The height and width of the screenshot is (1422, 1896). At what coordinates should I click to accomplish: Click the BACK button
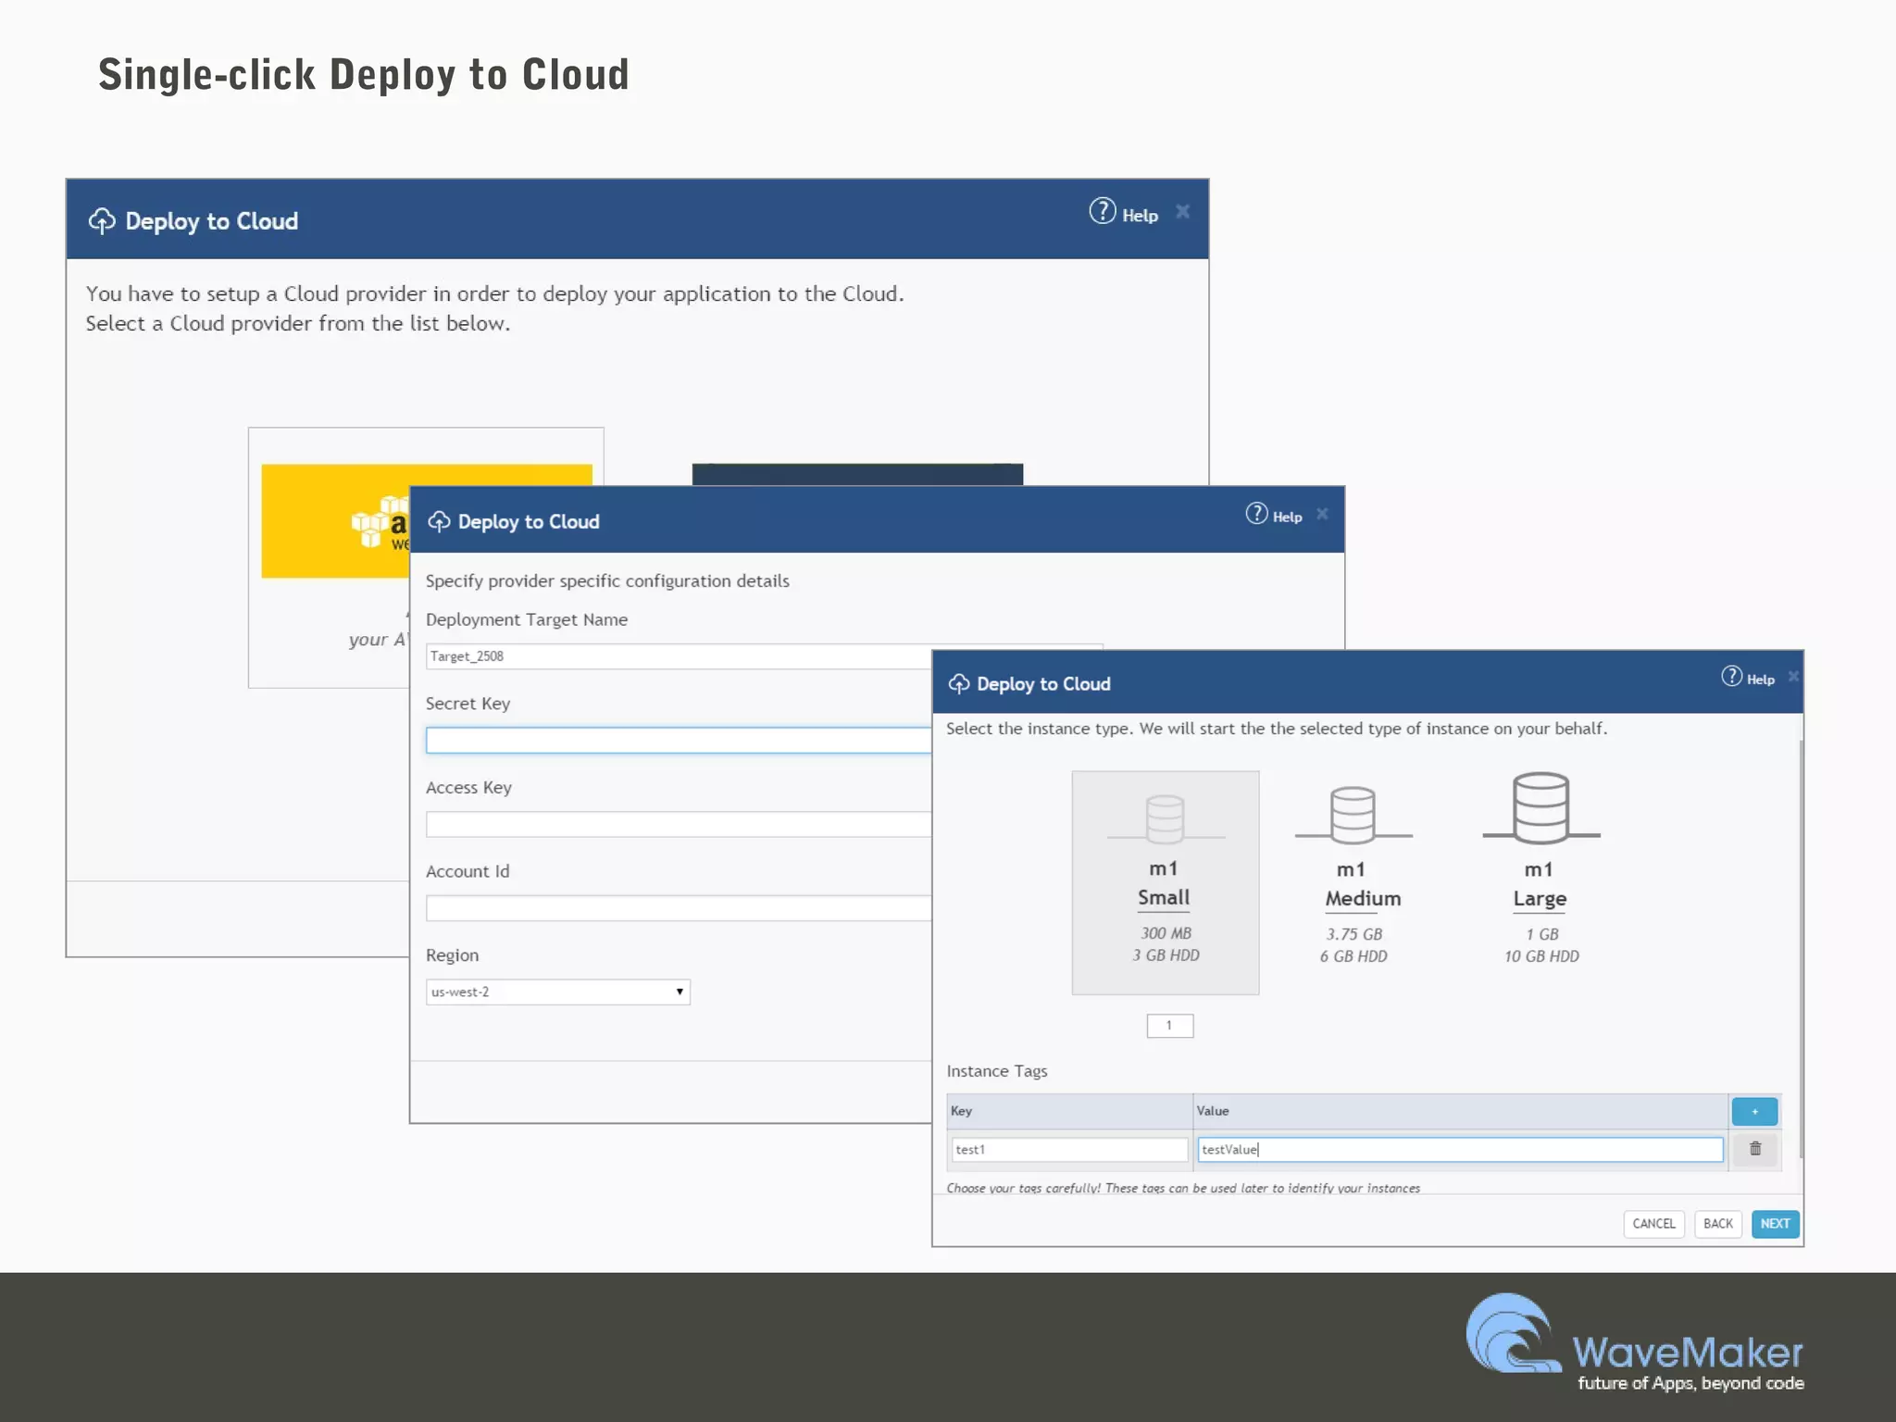coord(1717,1224)
